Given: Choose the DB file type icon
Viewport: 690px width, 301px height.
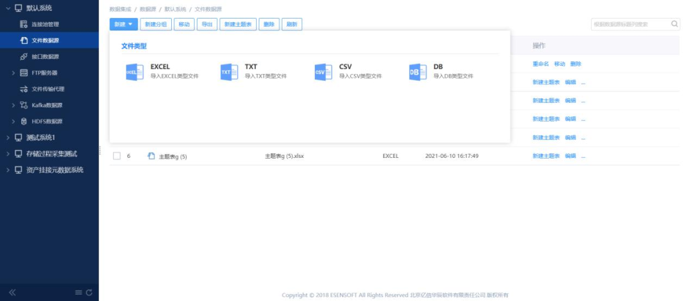Looking at the screenshot, I should [417, 72].
